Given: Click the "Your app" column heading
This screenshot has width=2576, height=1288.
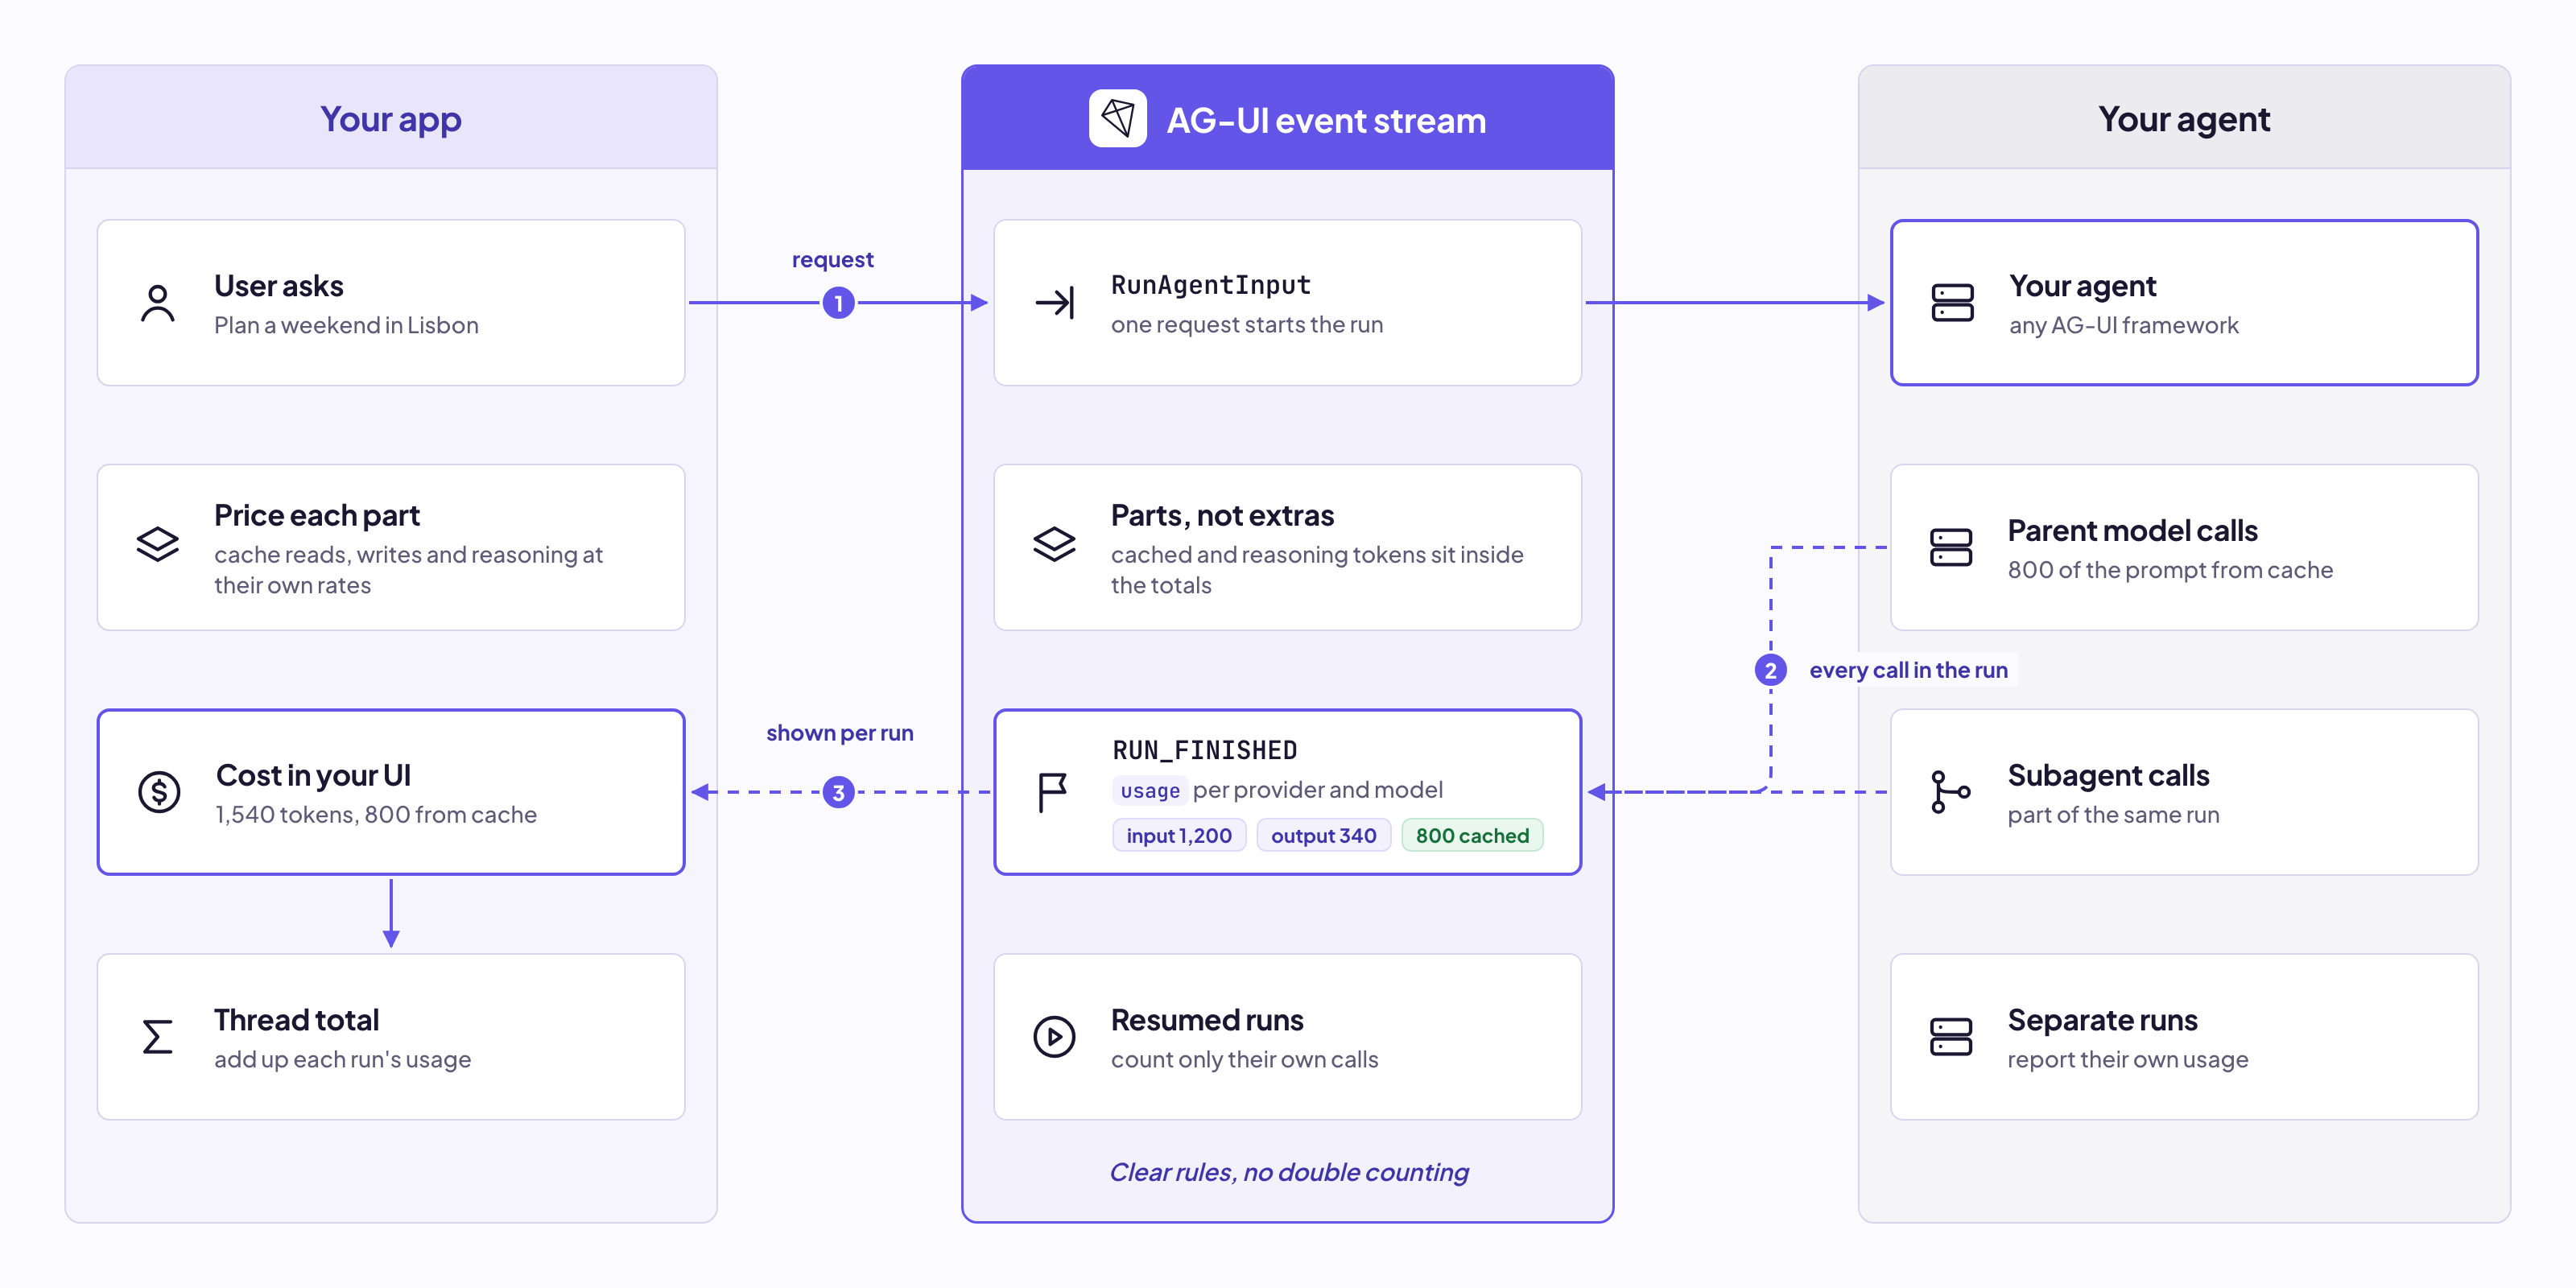Looking at the screenshot, I should click(390, 119).
